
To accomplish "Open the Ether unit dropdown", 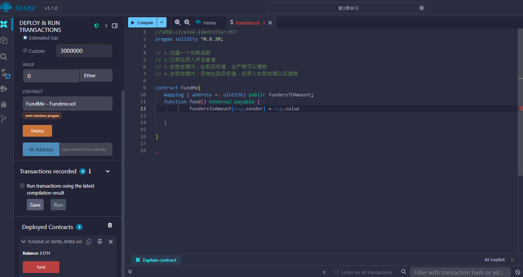I will 96,75.
